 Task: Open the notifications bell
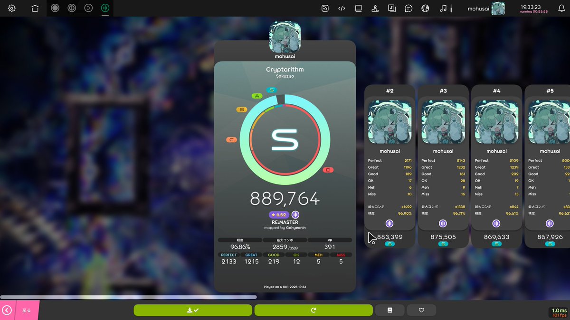(561, 8)
